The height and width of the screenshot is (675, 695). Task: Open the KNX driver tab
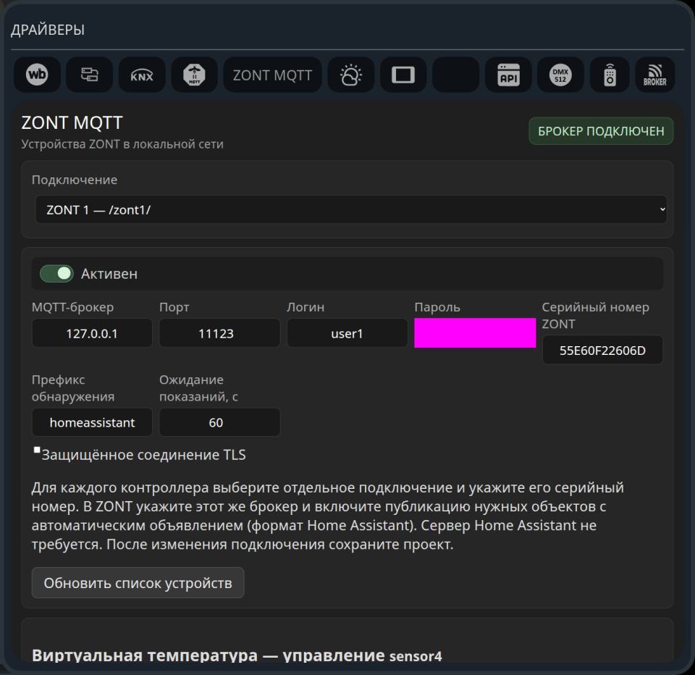click(x=142, y=75)
